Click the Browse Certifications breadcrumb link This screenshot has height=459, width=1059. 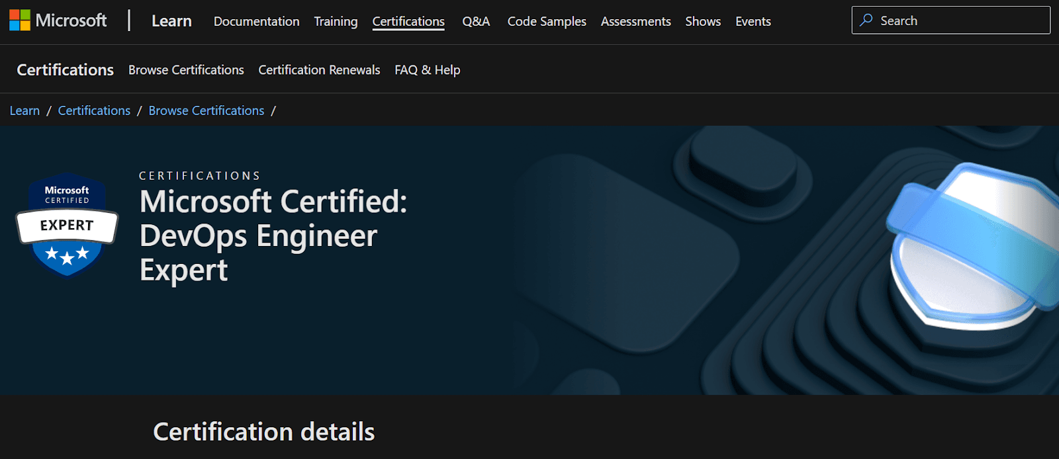click(207, 110)
